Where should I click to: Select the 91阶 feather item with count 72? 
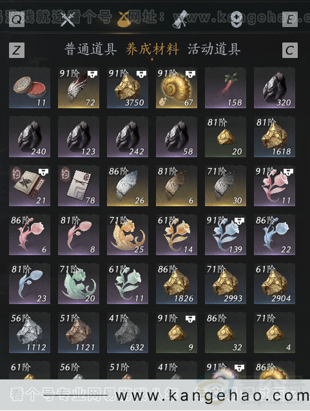coord(79,88)
